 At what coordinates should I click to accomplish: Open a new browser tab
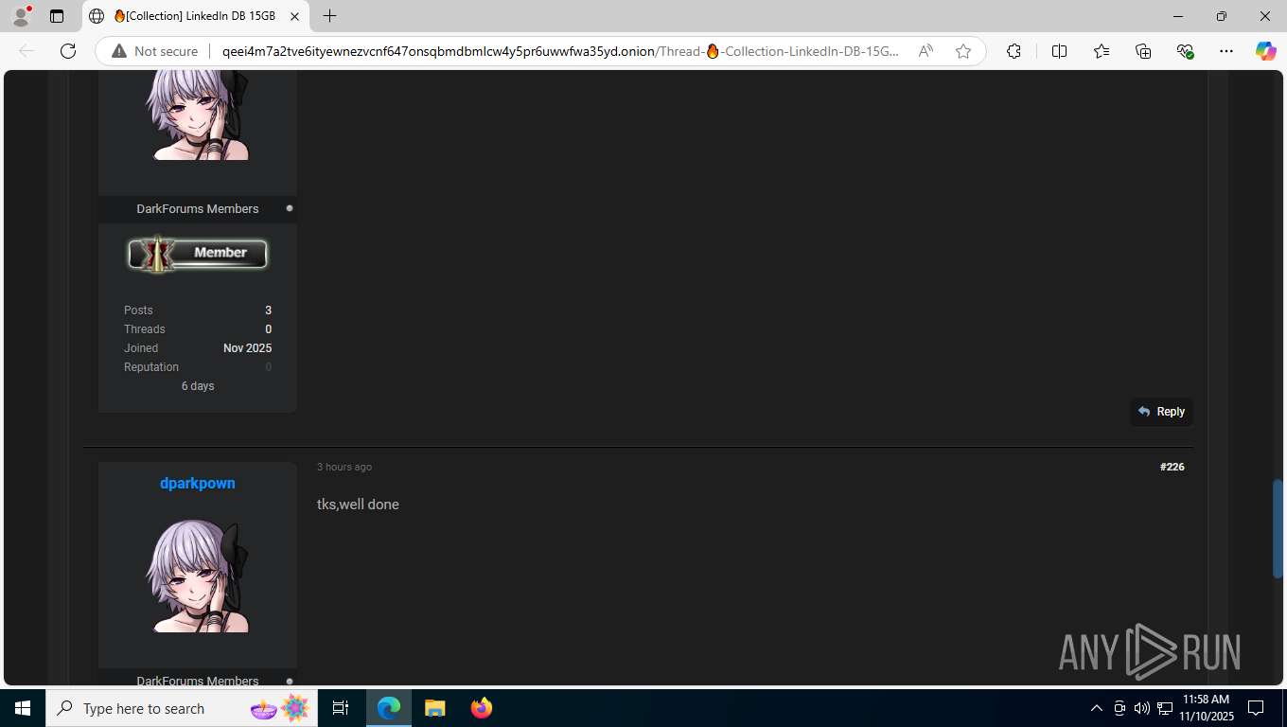pyautogui.click(x=329, y=16)
